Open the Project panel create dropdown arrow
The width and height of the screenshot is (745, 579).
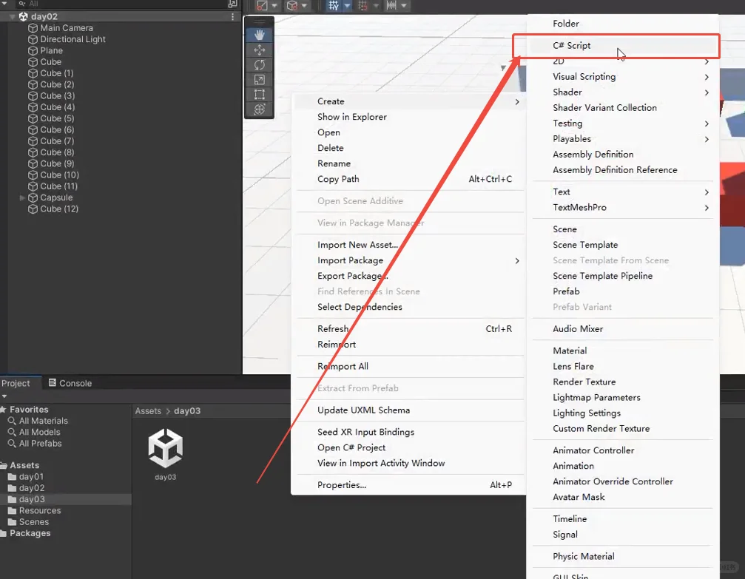[4, 396]
